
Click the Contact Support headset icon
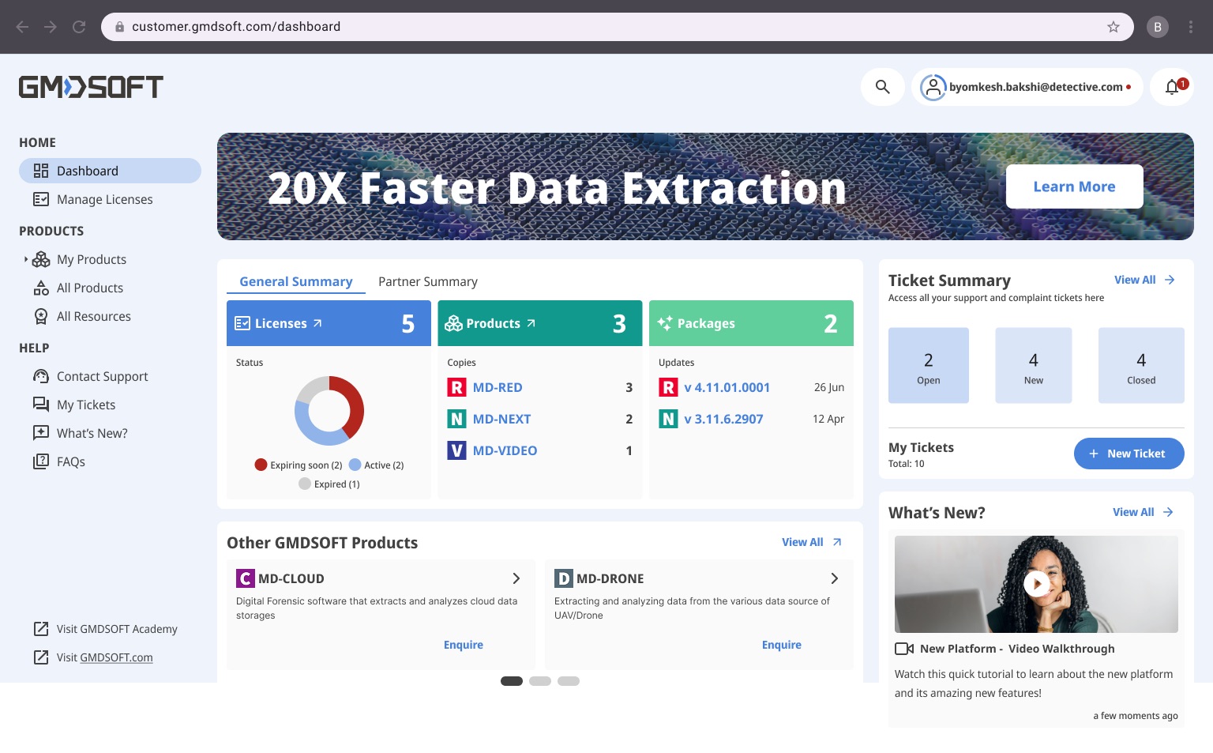[x=41, y=376]
